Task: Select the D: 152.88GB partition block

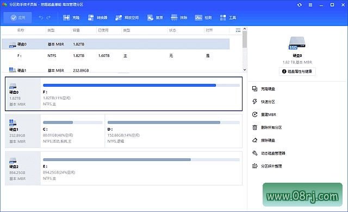Action: pos(173,131)
